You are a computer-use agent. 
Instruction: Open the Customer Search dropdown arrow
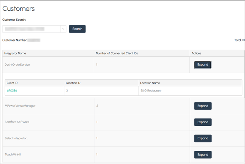click(63, 29)
